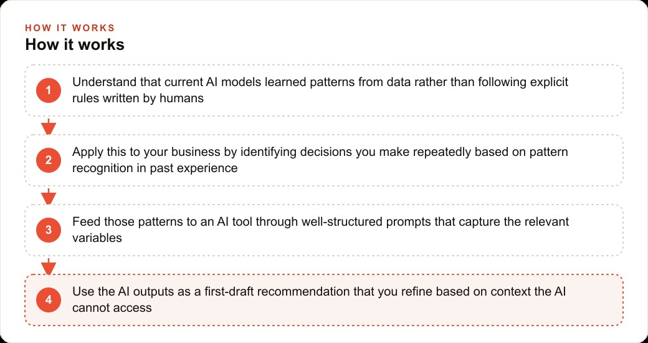The width and height of the screenshot is (648, 343).
Task: Click the word 'variables' in step 3
Action: [97, 238]
